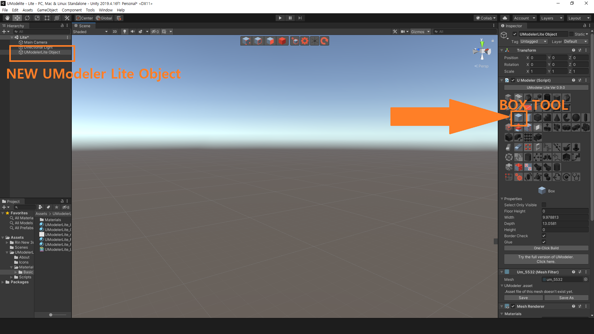
Task: Select the spiral stairs primitive tool
Action: (x=566, y=118)
